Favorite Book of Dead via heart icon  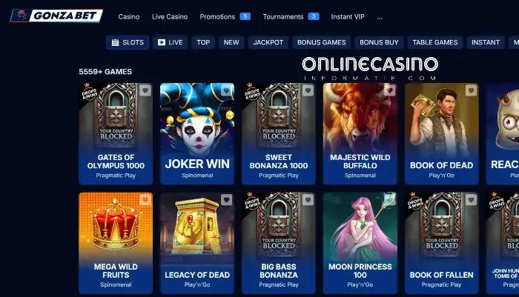pos(471,90)
